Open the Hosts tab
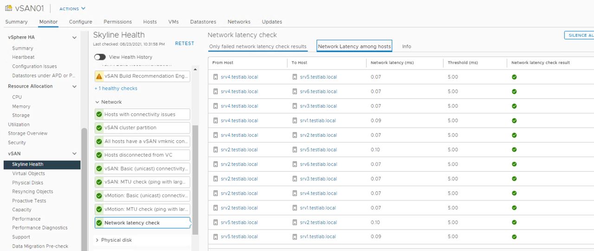Screen dimensions: 594x251 click(x=150, y=22)
